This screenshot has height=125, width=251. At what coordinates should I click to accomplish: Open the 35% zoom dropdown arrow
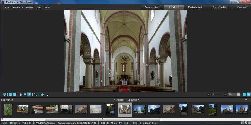point(239,95)
